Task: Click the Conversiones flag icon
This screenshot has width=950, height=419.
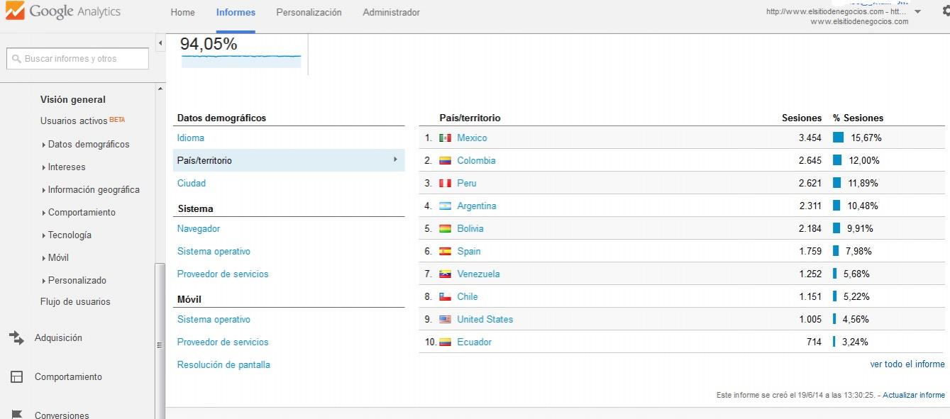Action: coord(17,415)
